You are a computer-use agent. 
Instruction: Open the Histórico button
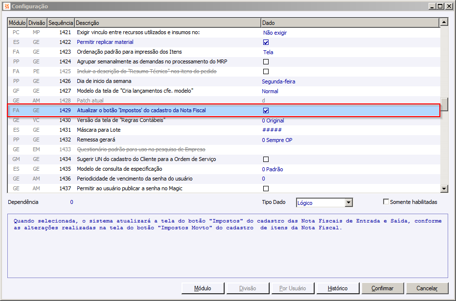pyautogui.click(x=338, y=288)
